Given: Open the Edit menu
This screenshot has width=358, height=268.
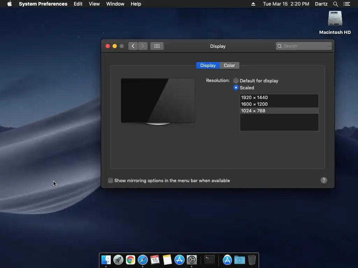Looking at the screenshot, I should coord(78,4).
